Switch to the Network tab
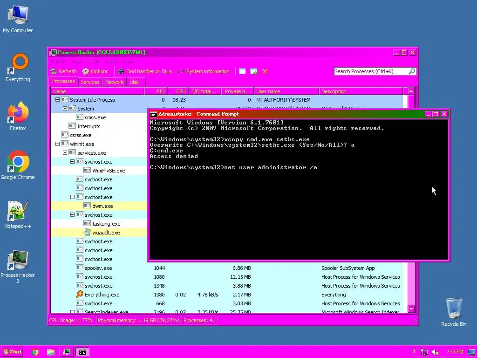Screen dimensions: 477x358 (x=115, y=82)
